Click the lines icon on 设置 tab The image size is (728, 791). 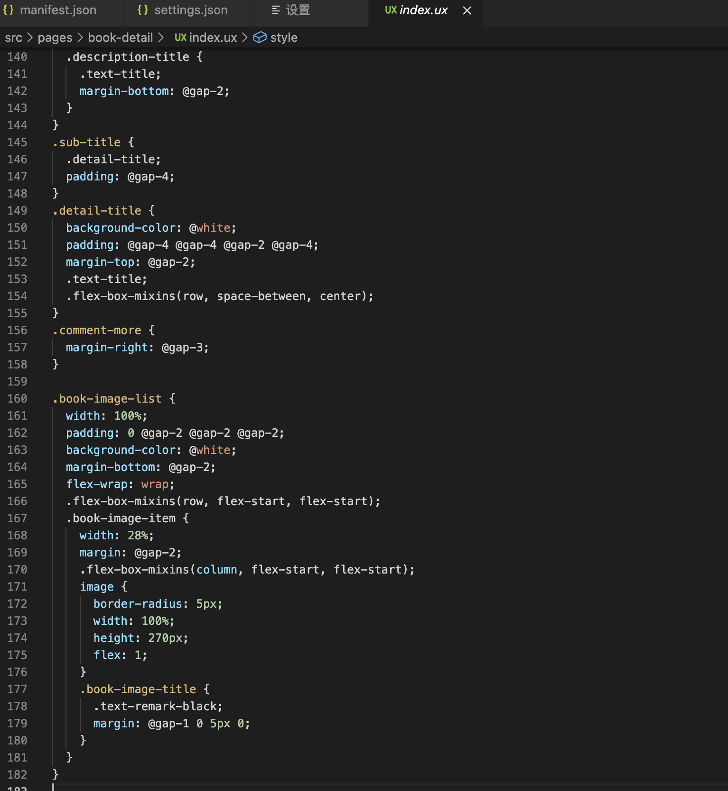(x=276, y=10)
